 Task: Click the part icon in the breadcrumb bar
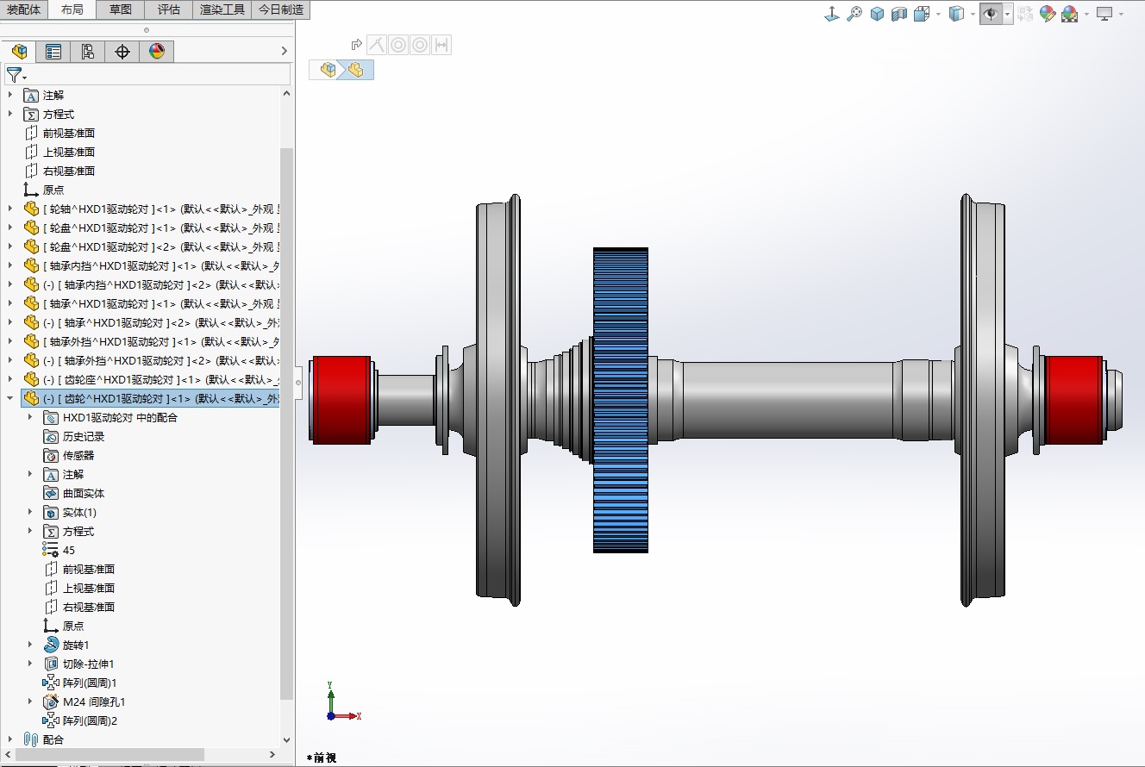pyautogui.click(x=356, y=70)
